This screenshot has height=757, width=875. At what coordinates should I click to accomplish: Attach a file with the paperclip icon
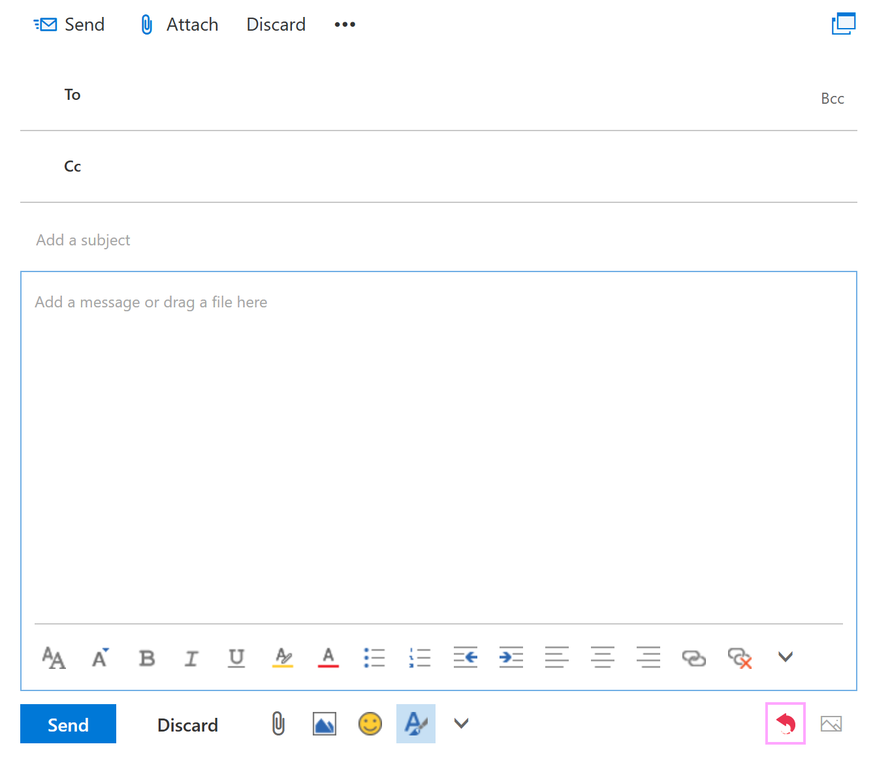coord(278,724)
